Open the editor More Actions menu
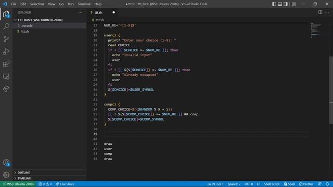 (x=327, y=12)
